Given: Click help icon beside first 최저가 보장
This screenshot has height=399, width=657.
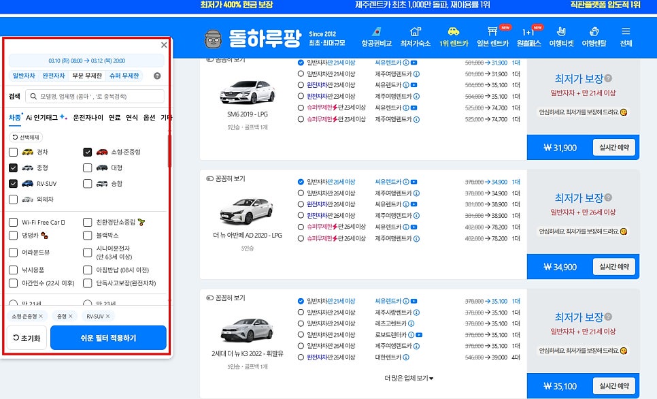Looking at the screenshot, I should [609, 78].
